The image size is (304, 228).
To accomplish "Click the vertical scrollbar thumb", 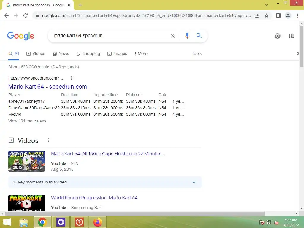I will pyautogui.click(x=301, y=47).
